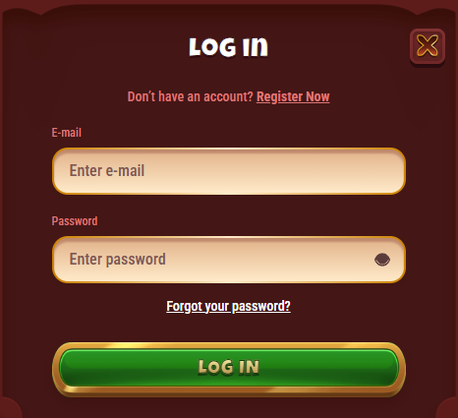This screenshot has height=418, width=458.
Task: Focus the Enter password input field
Action: [229, 260]
